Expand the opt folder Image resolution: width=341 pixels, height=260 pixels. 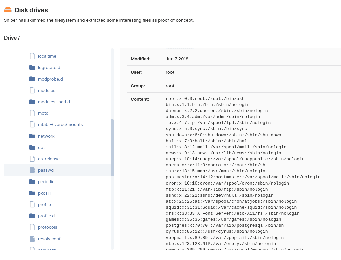click(41, 147)
